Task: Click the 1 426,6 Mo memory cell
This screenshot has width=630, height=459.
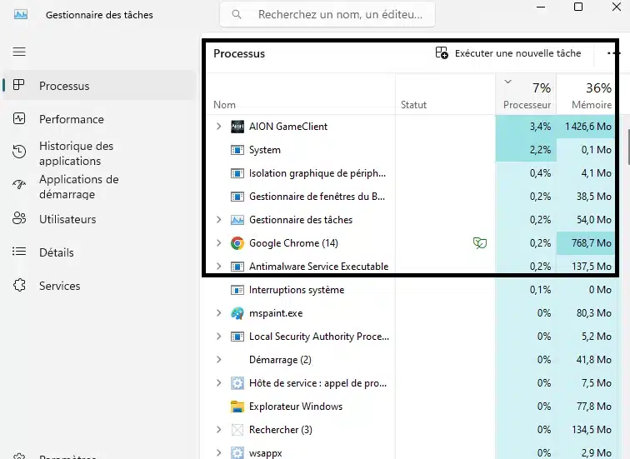Action: coord(585,127)
